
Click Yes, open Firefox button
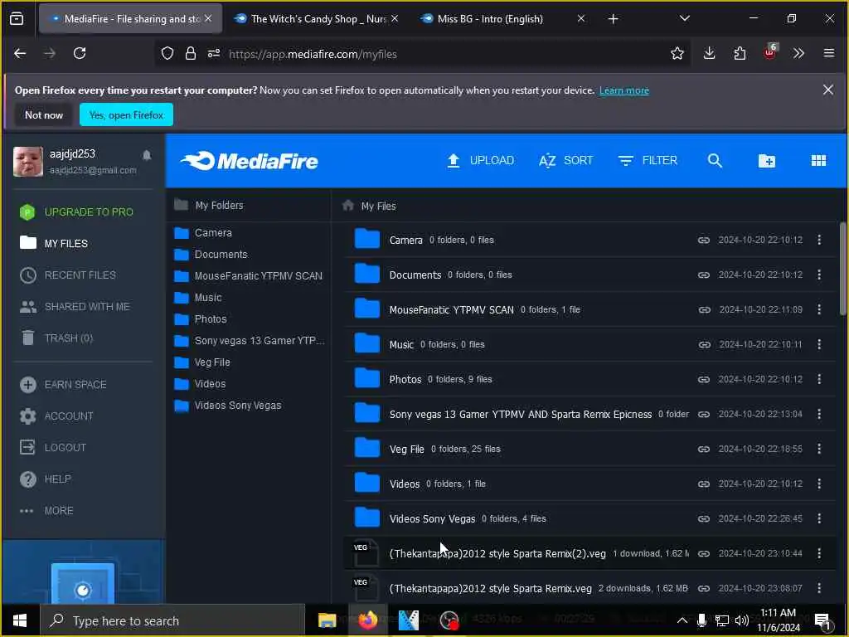(x=126, y=114)
